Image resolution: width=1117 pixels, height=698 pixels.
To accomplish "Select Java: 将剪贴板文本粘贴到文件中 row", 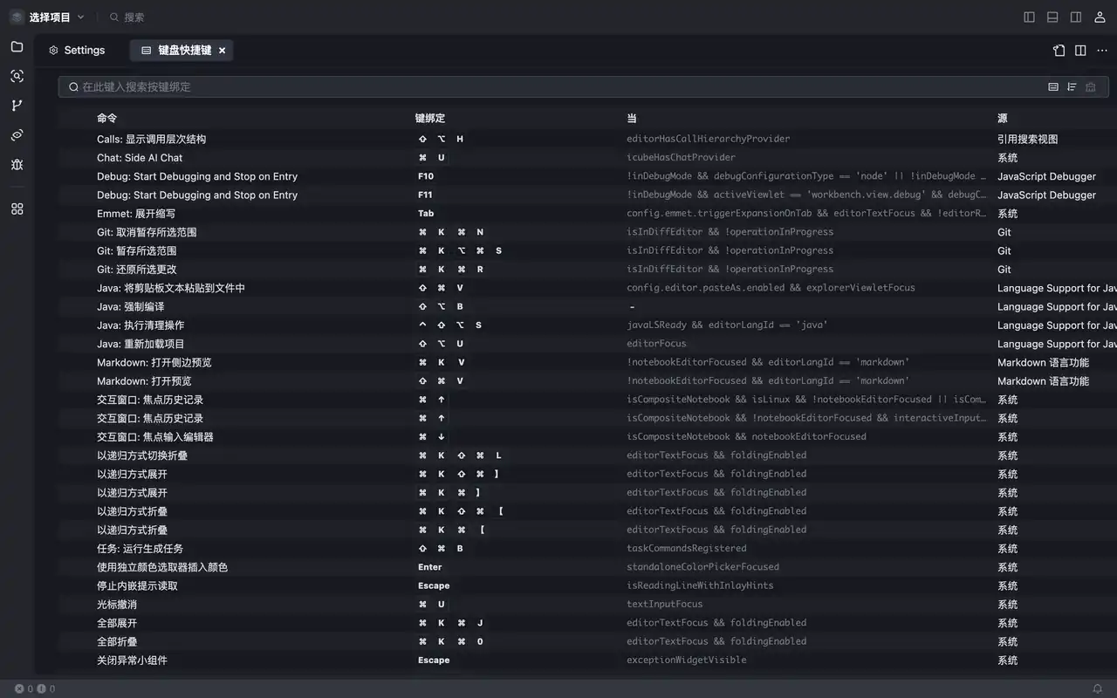I will pos(587,288).
